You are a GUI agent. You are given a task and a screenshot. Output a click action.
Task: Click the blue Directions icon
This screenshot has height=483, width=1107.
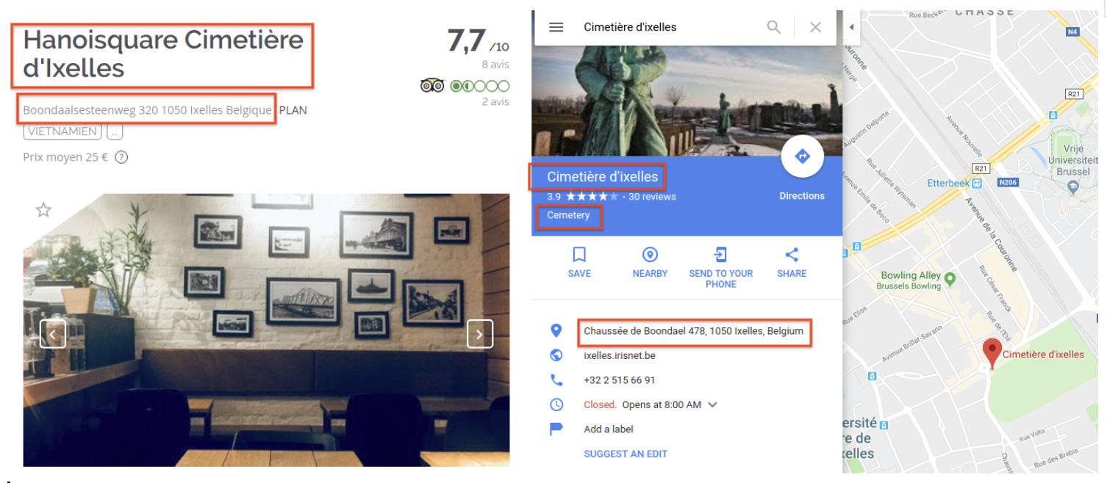click(x=802, y=156)
